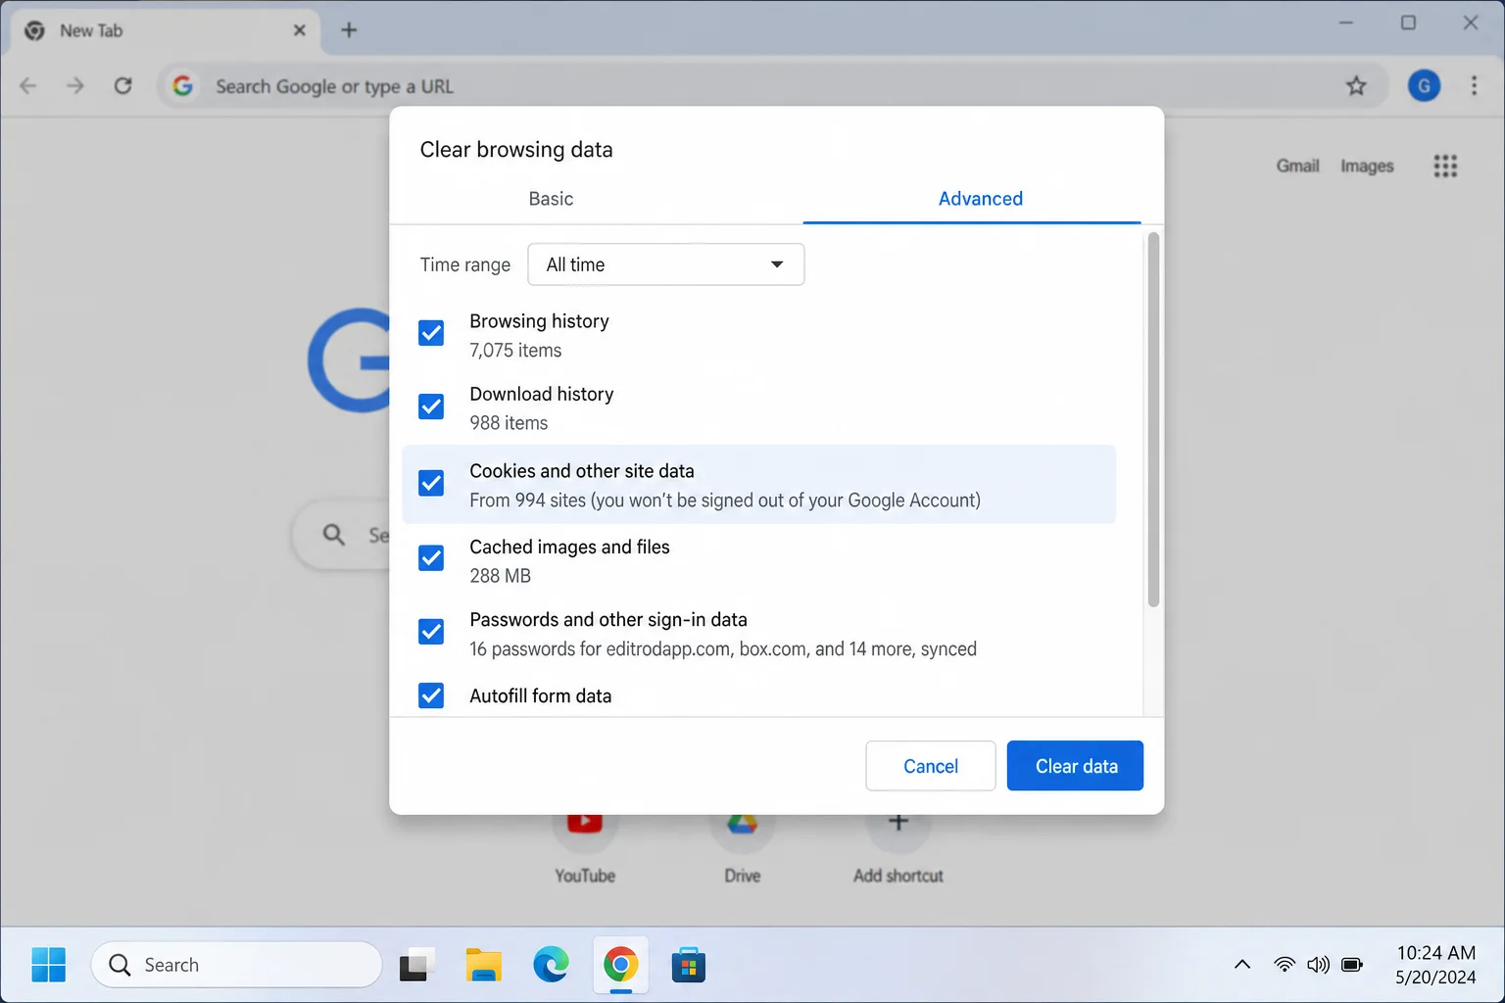
Task: Open the Google apps grid
Action: click(x=1445, y=167)
